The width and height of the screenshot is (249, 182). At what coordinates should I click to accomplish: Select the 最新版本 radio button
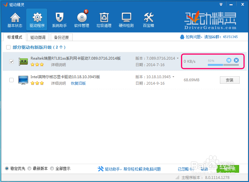pyautogui.click(x=29, y=168)
